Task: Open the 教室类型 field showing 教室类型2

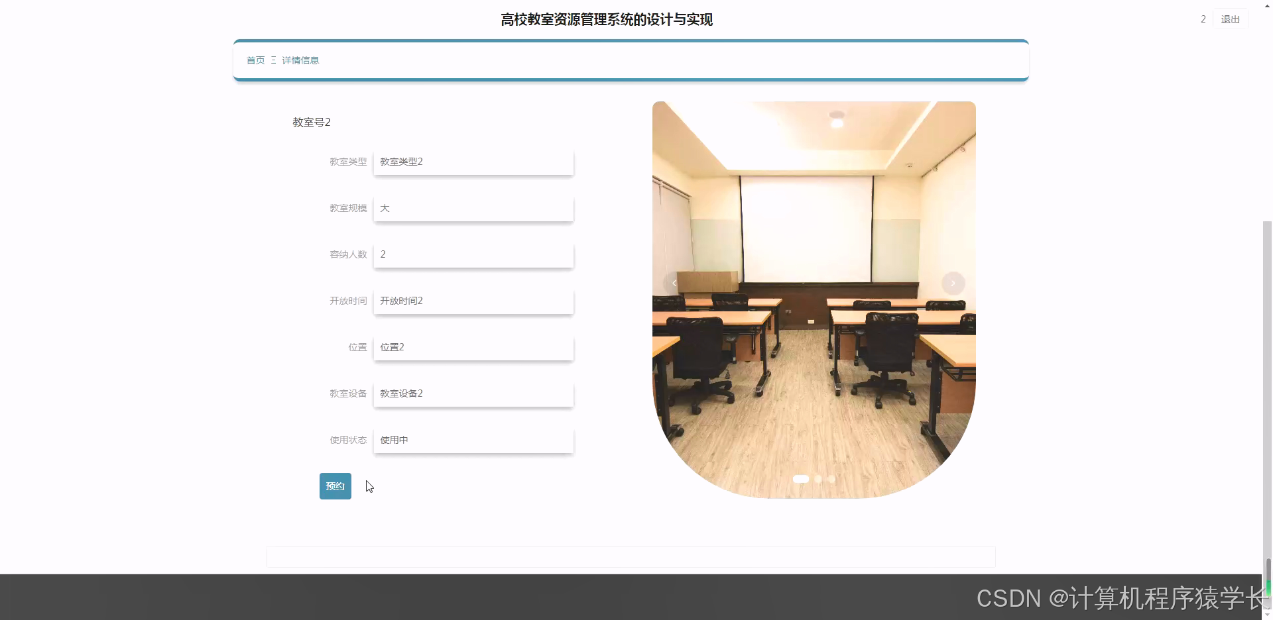Action: point(473,162)
